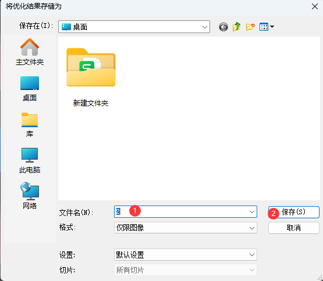Close the 将优化结果存储为 dialog
This screenshot has width=323, height=281.
click(x=314, y=6)
